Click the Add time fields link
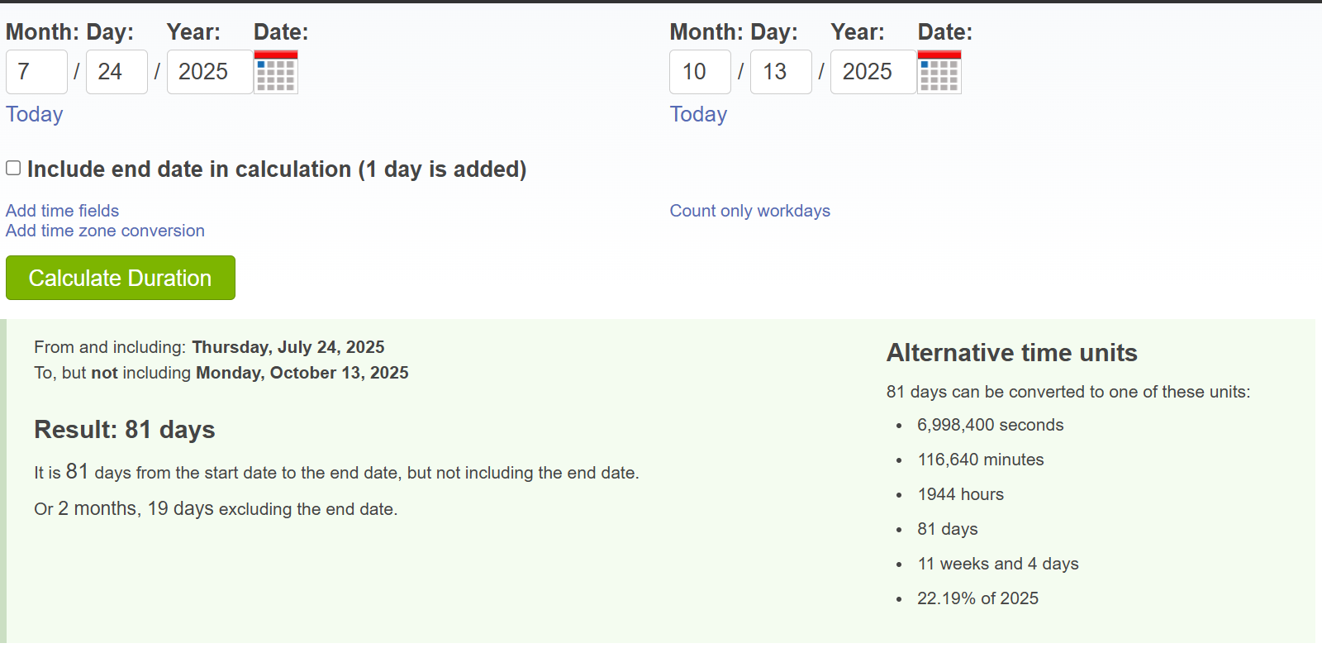The height and width of the screenshot is (648, 1322). click(63, 211)
